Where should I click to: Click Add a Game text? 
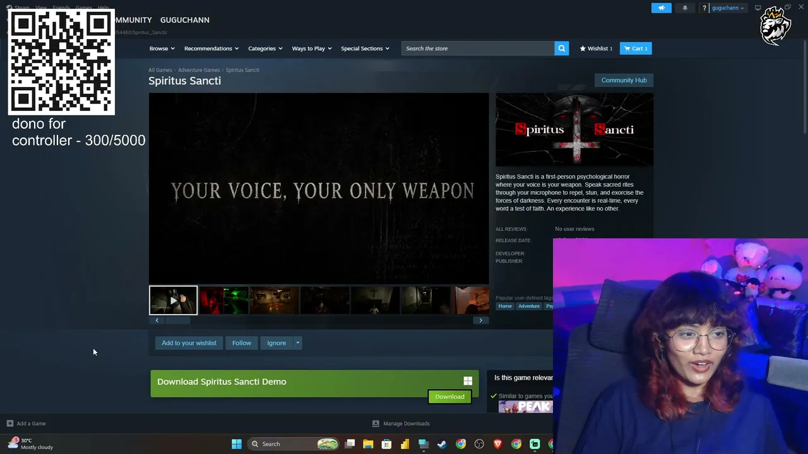31,424
